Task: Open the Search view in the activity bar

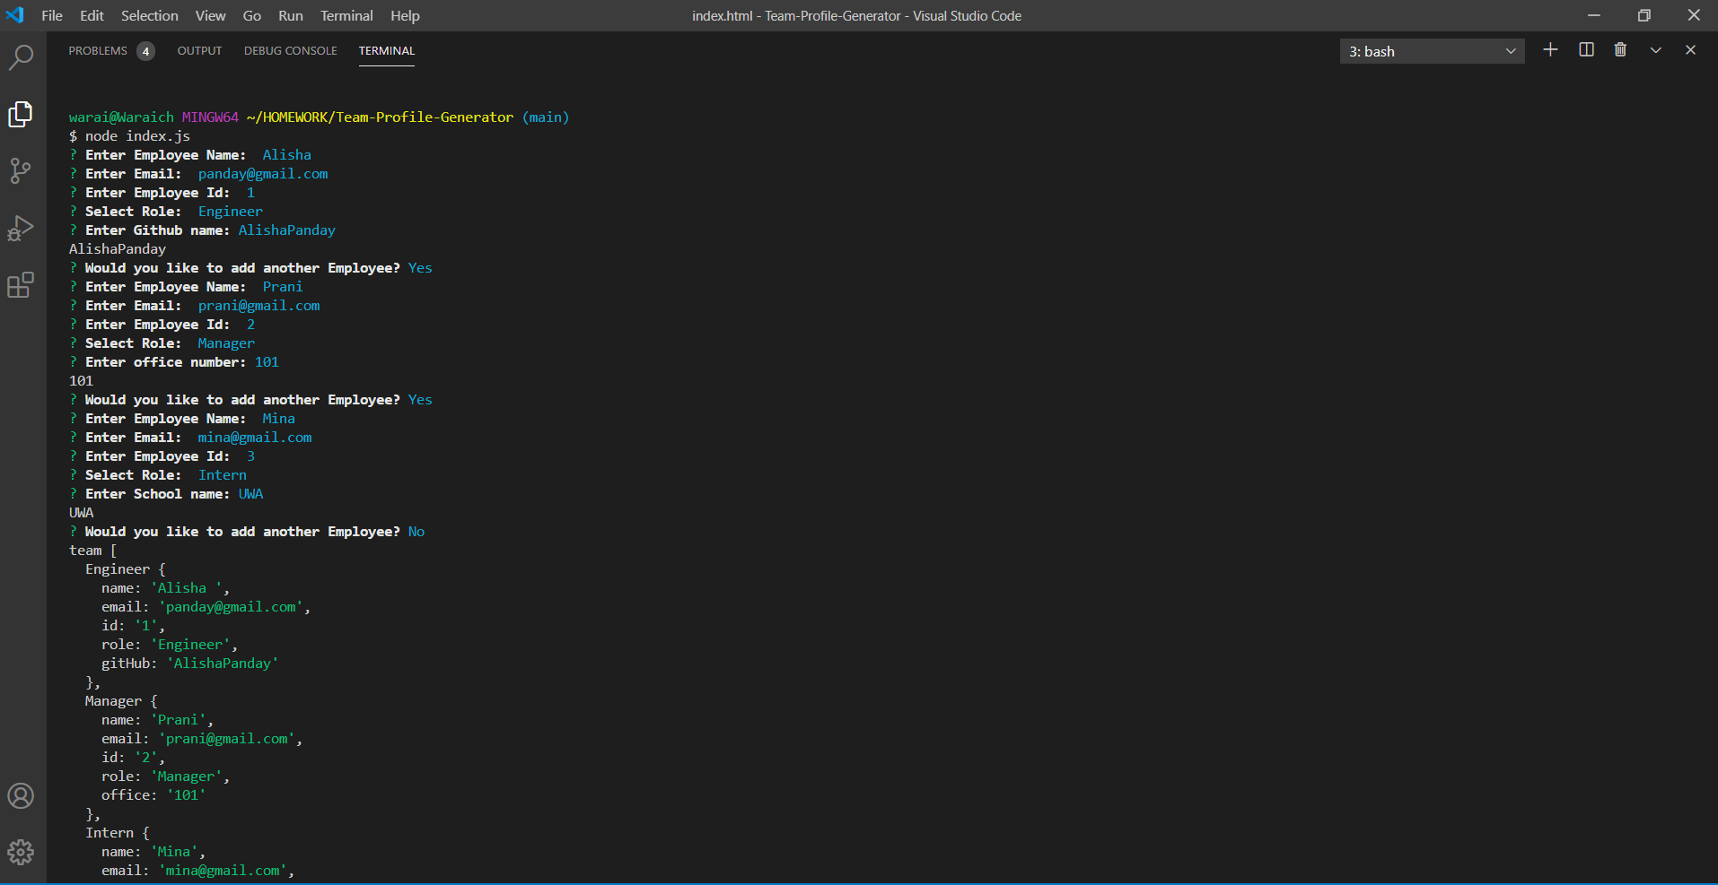Action: click(x=21, y=56)
